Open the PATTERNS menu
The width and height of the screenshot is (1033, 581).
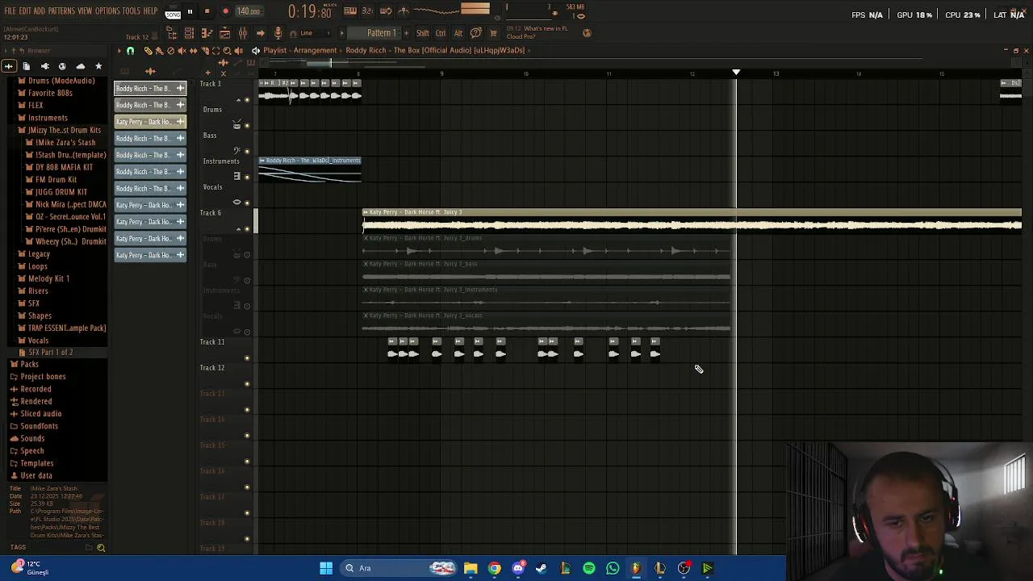[61, 11]
